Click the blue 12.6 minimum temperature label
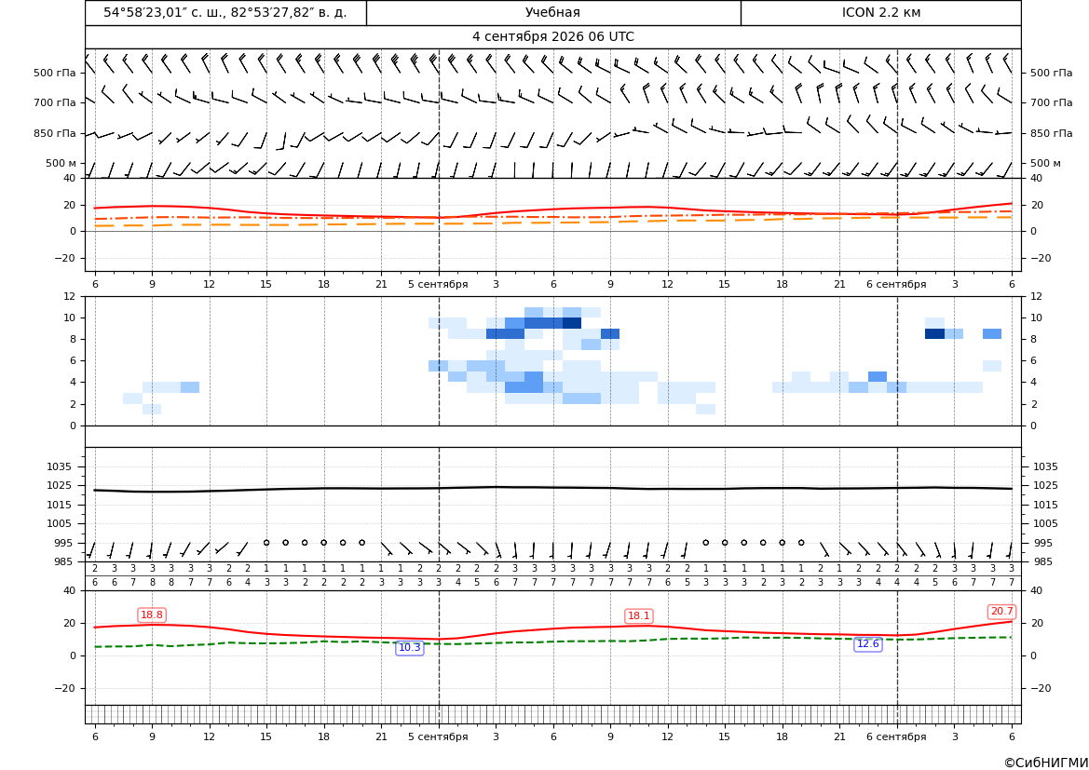This screenshot has height=770, width=1089. pyautogui.click(x=867, y=644)
